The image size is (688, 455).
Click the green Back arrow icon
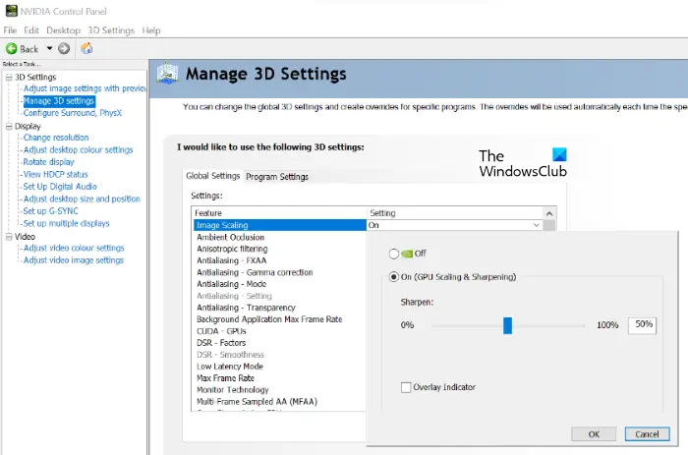(x=12, y=49)
